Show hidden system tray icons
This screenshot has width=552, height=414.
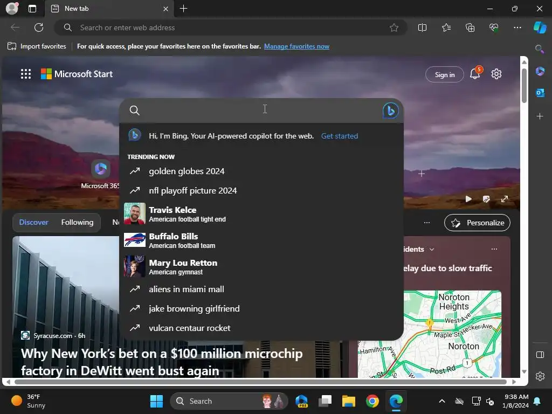coord(442,401)
